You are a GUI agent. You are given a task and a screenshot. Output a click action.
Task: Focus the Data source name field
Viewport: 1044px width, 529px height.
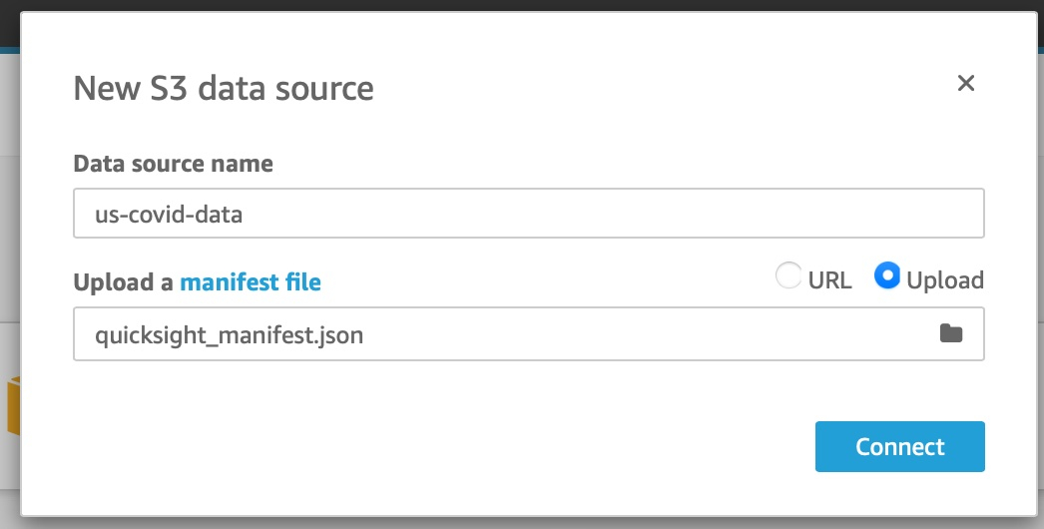529,214
